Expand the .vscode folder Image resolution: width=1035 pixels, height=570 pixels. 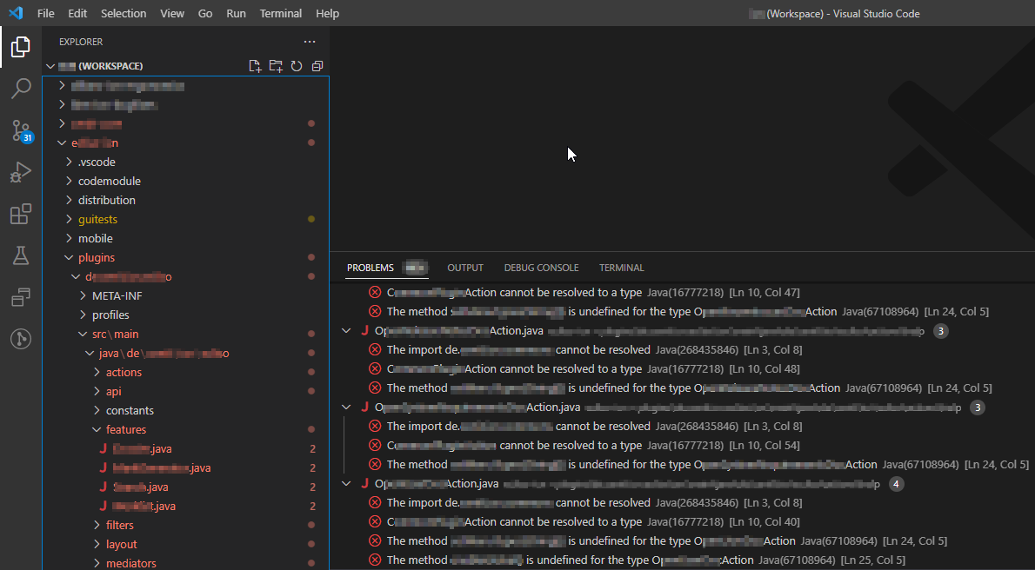click(185, 162)
